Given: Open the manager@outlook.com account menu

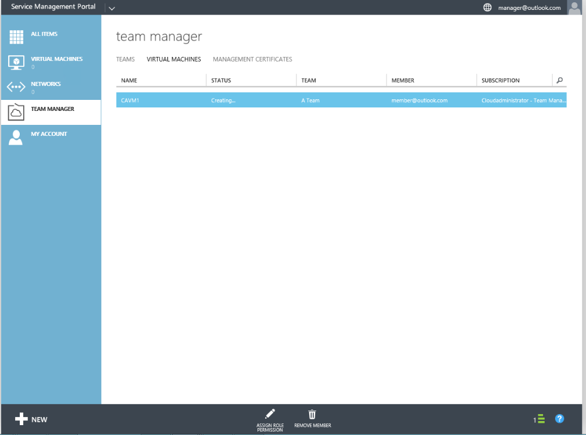Looking at the screenshot, I should (x=529, y=8).
